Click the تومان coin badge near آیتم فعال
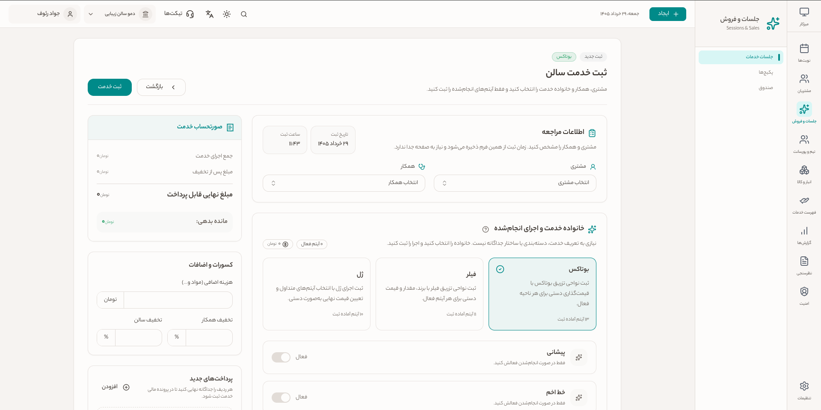The image size is (821, 410). [x=278, y=244]
